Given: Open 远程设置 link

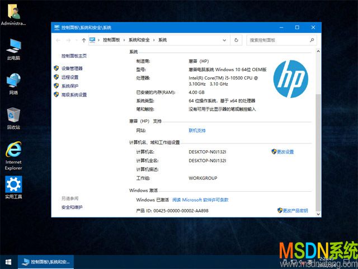Looking at the screenshot, I should [70, 77].
